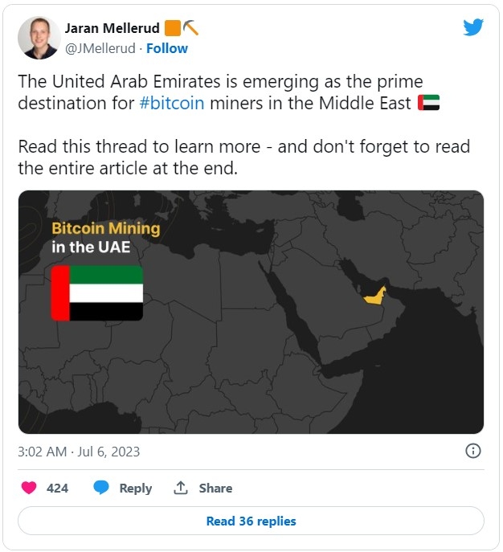Screen dimensions: 503x552
Task: Open the Jaran Mellerud display name
Action: point(112,28)
